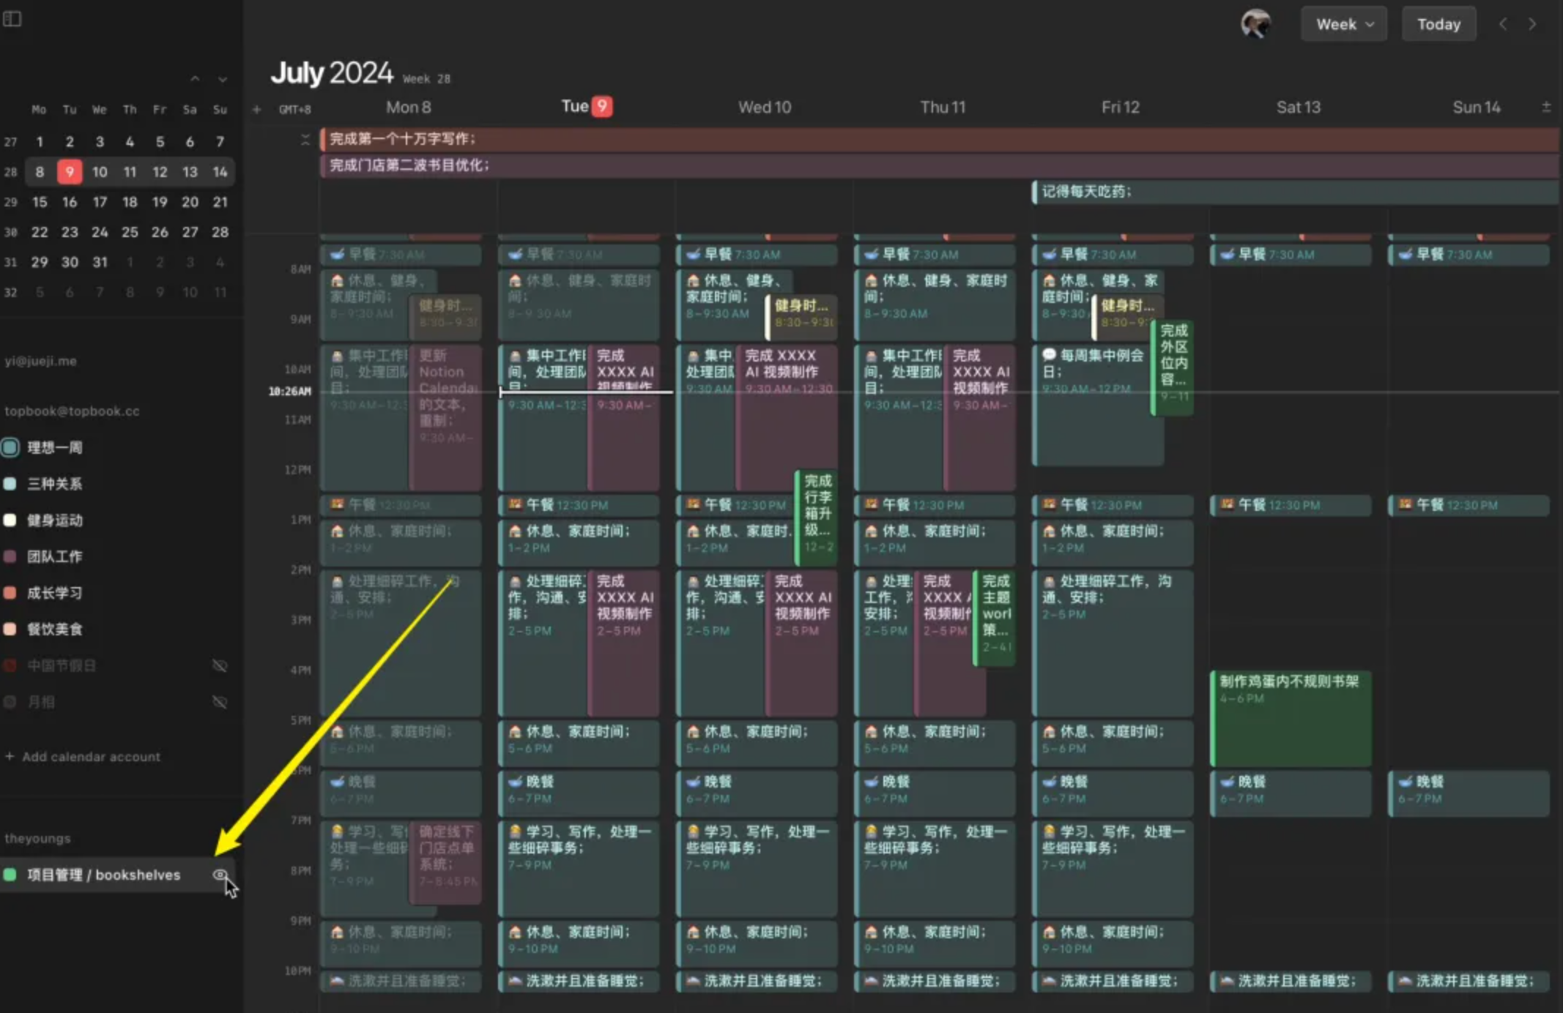Image resolution: width=1563 pixels, height=1013 pixels.
Task: Show previous month in mini calendar
Action: click(x=195, y=79)
